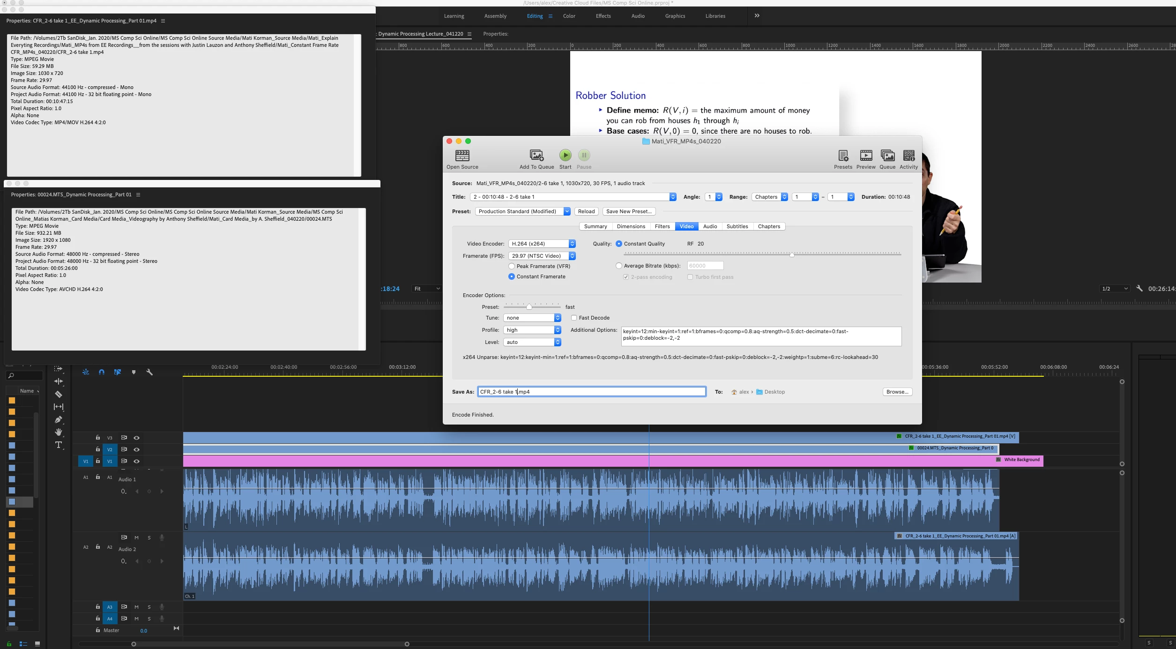Viewport: 1176px width, 649px height.
Task: Open the HandBrake Presets panel icon
Action: 843,156
